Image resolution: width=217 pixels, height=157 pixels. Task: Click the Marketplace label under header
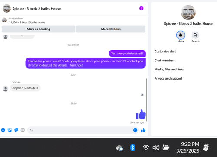tap(16, 19)
